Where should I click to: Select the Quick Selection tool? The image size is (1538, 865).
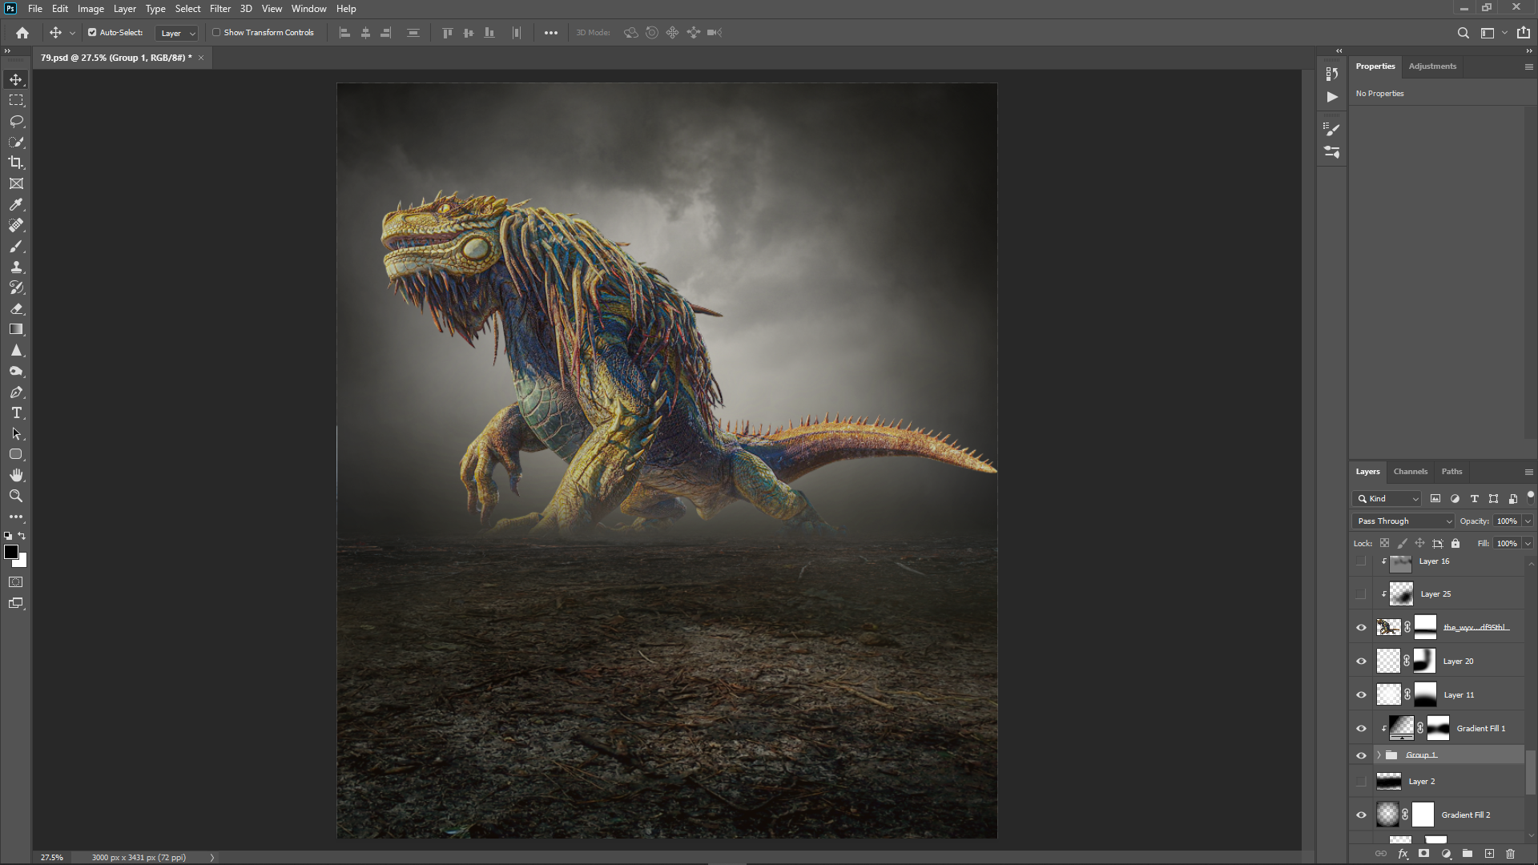[16, 142]
